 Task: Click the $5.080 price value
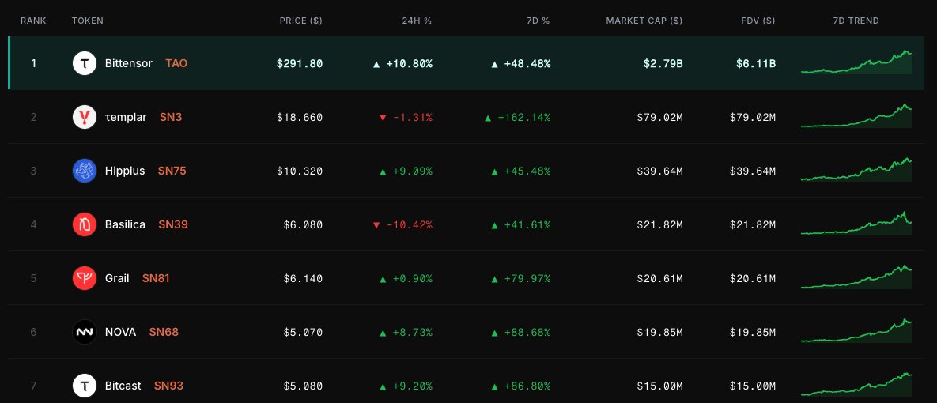303,386
